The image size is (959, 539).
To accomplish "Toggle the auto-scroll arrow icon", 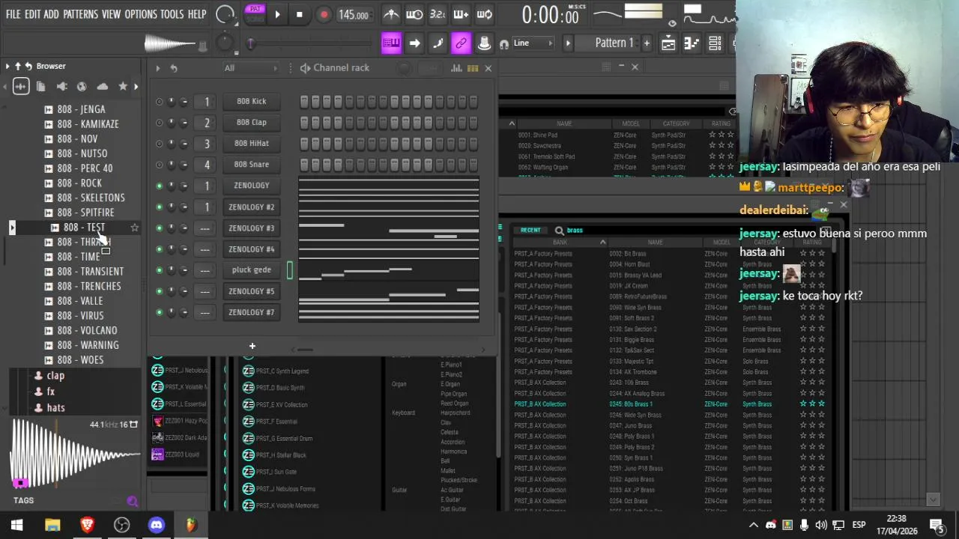I will (x=414, y=43).
